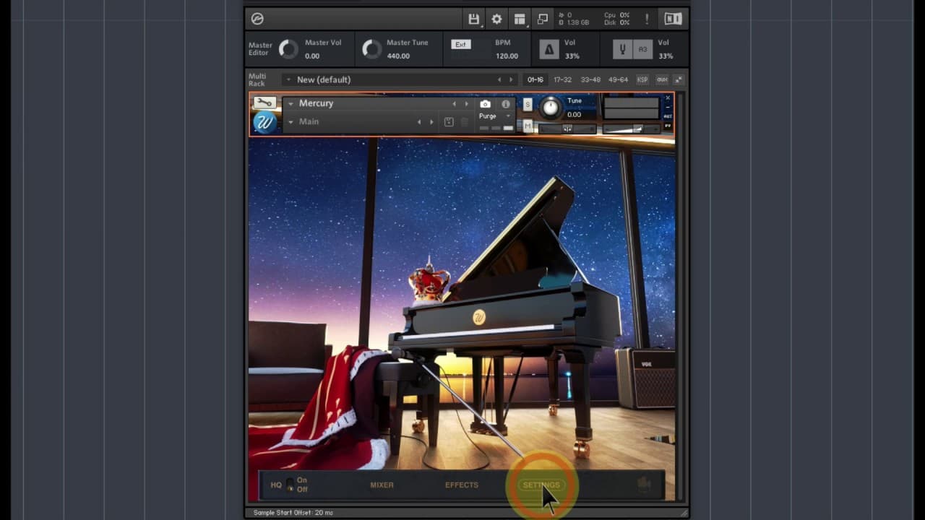
Task: Adjust the instrument Tune knob
Action: pyautogui.click(x=550, y=108)
